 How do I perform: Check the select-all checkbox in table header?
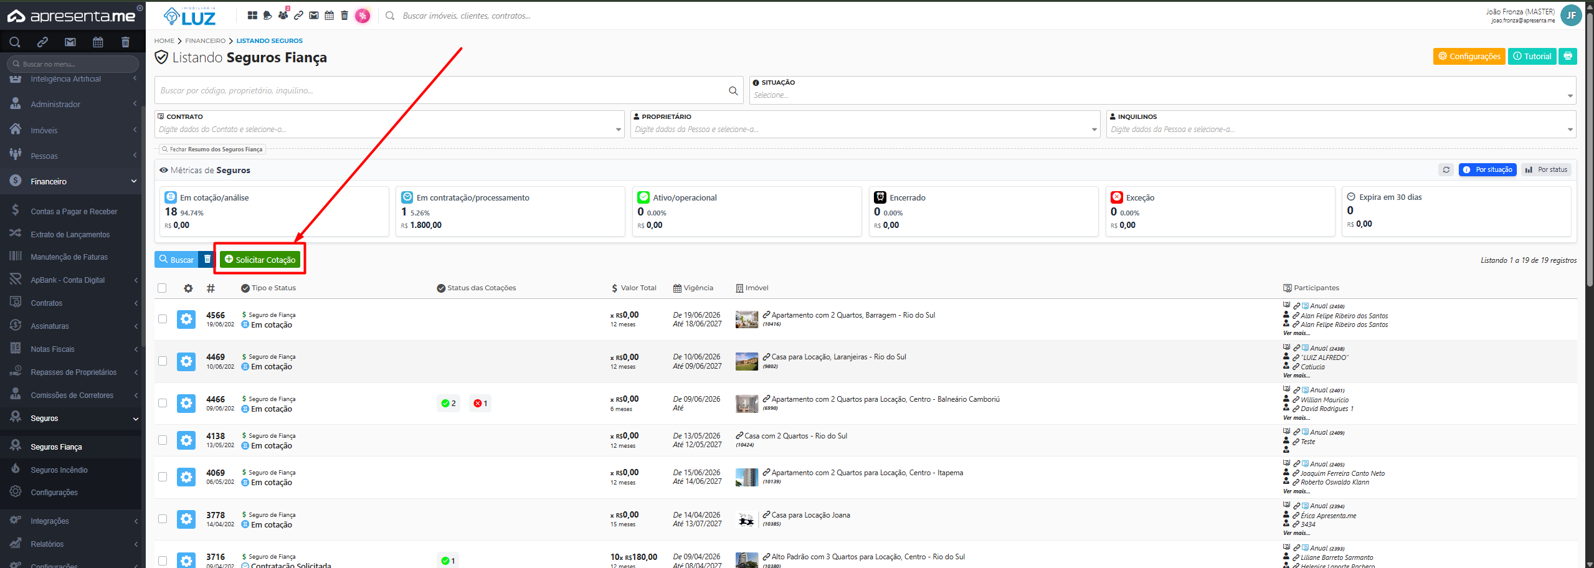(x=163, y=288)
